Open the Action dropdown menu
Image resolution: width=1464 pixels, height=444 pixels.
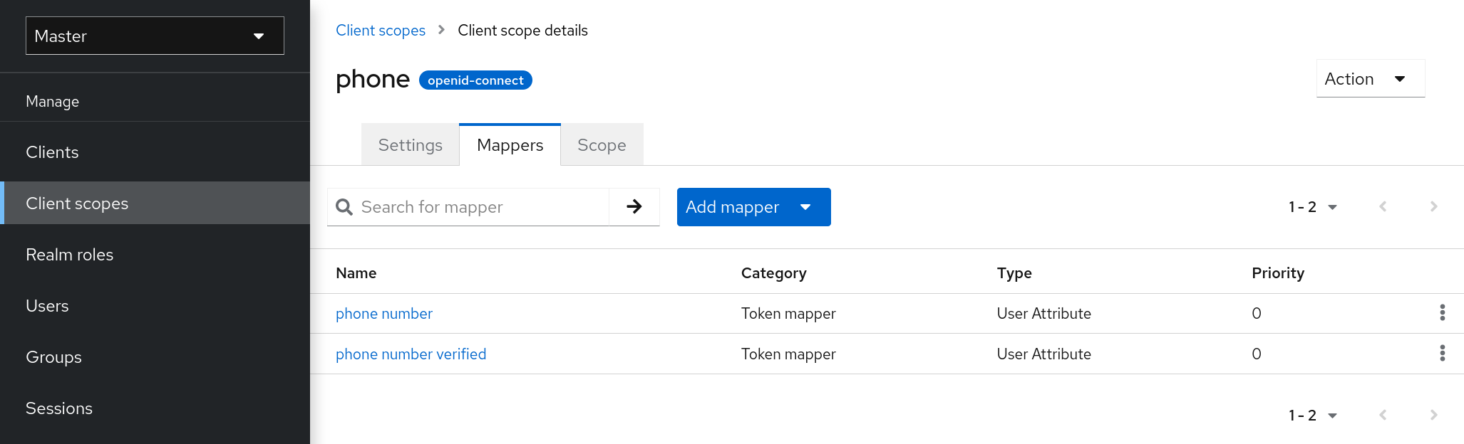coord(1369,79)
